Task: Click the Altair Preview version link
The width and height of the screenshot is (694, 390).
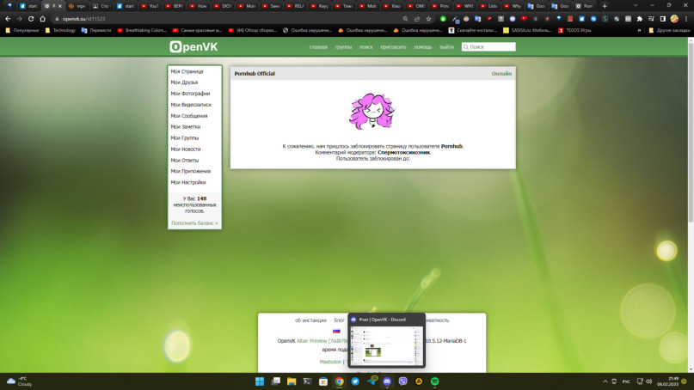Action: click(311, 341)
